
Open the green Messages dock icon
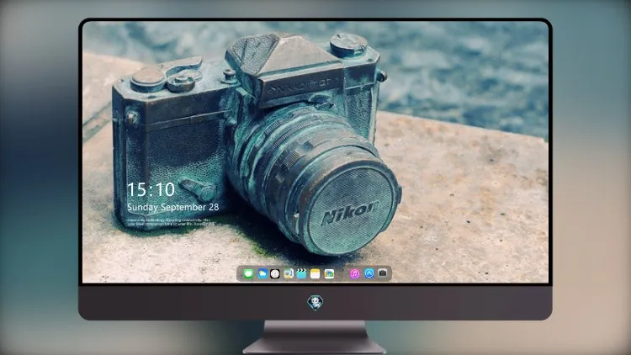point(248,273)
